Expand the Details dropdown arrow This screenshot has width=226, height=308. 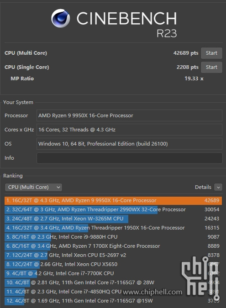[x=218, y=187]
